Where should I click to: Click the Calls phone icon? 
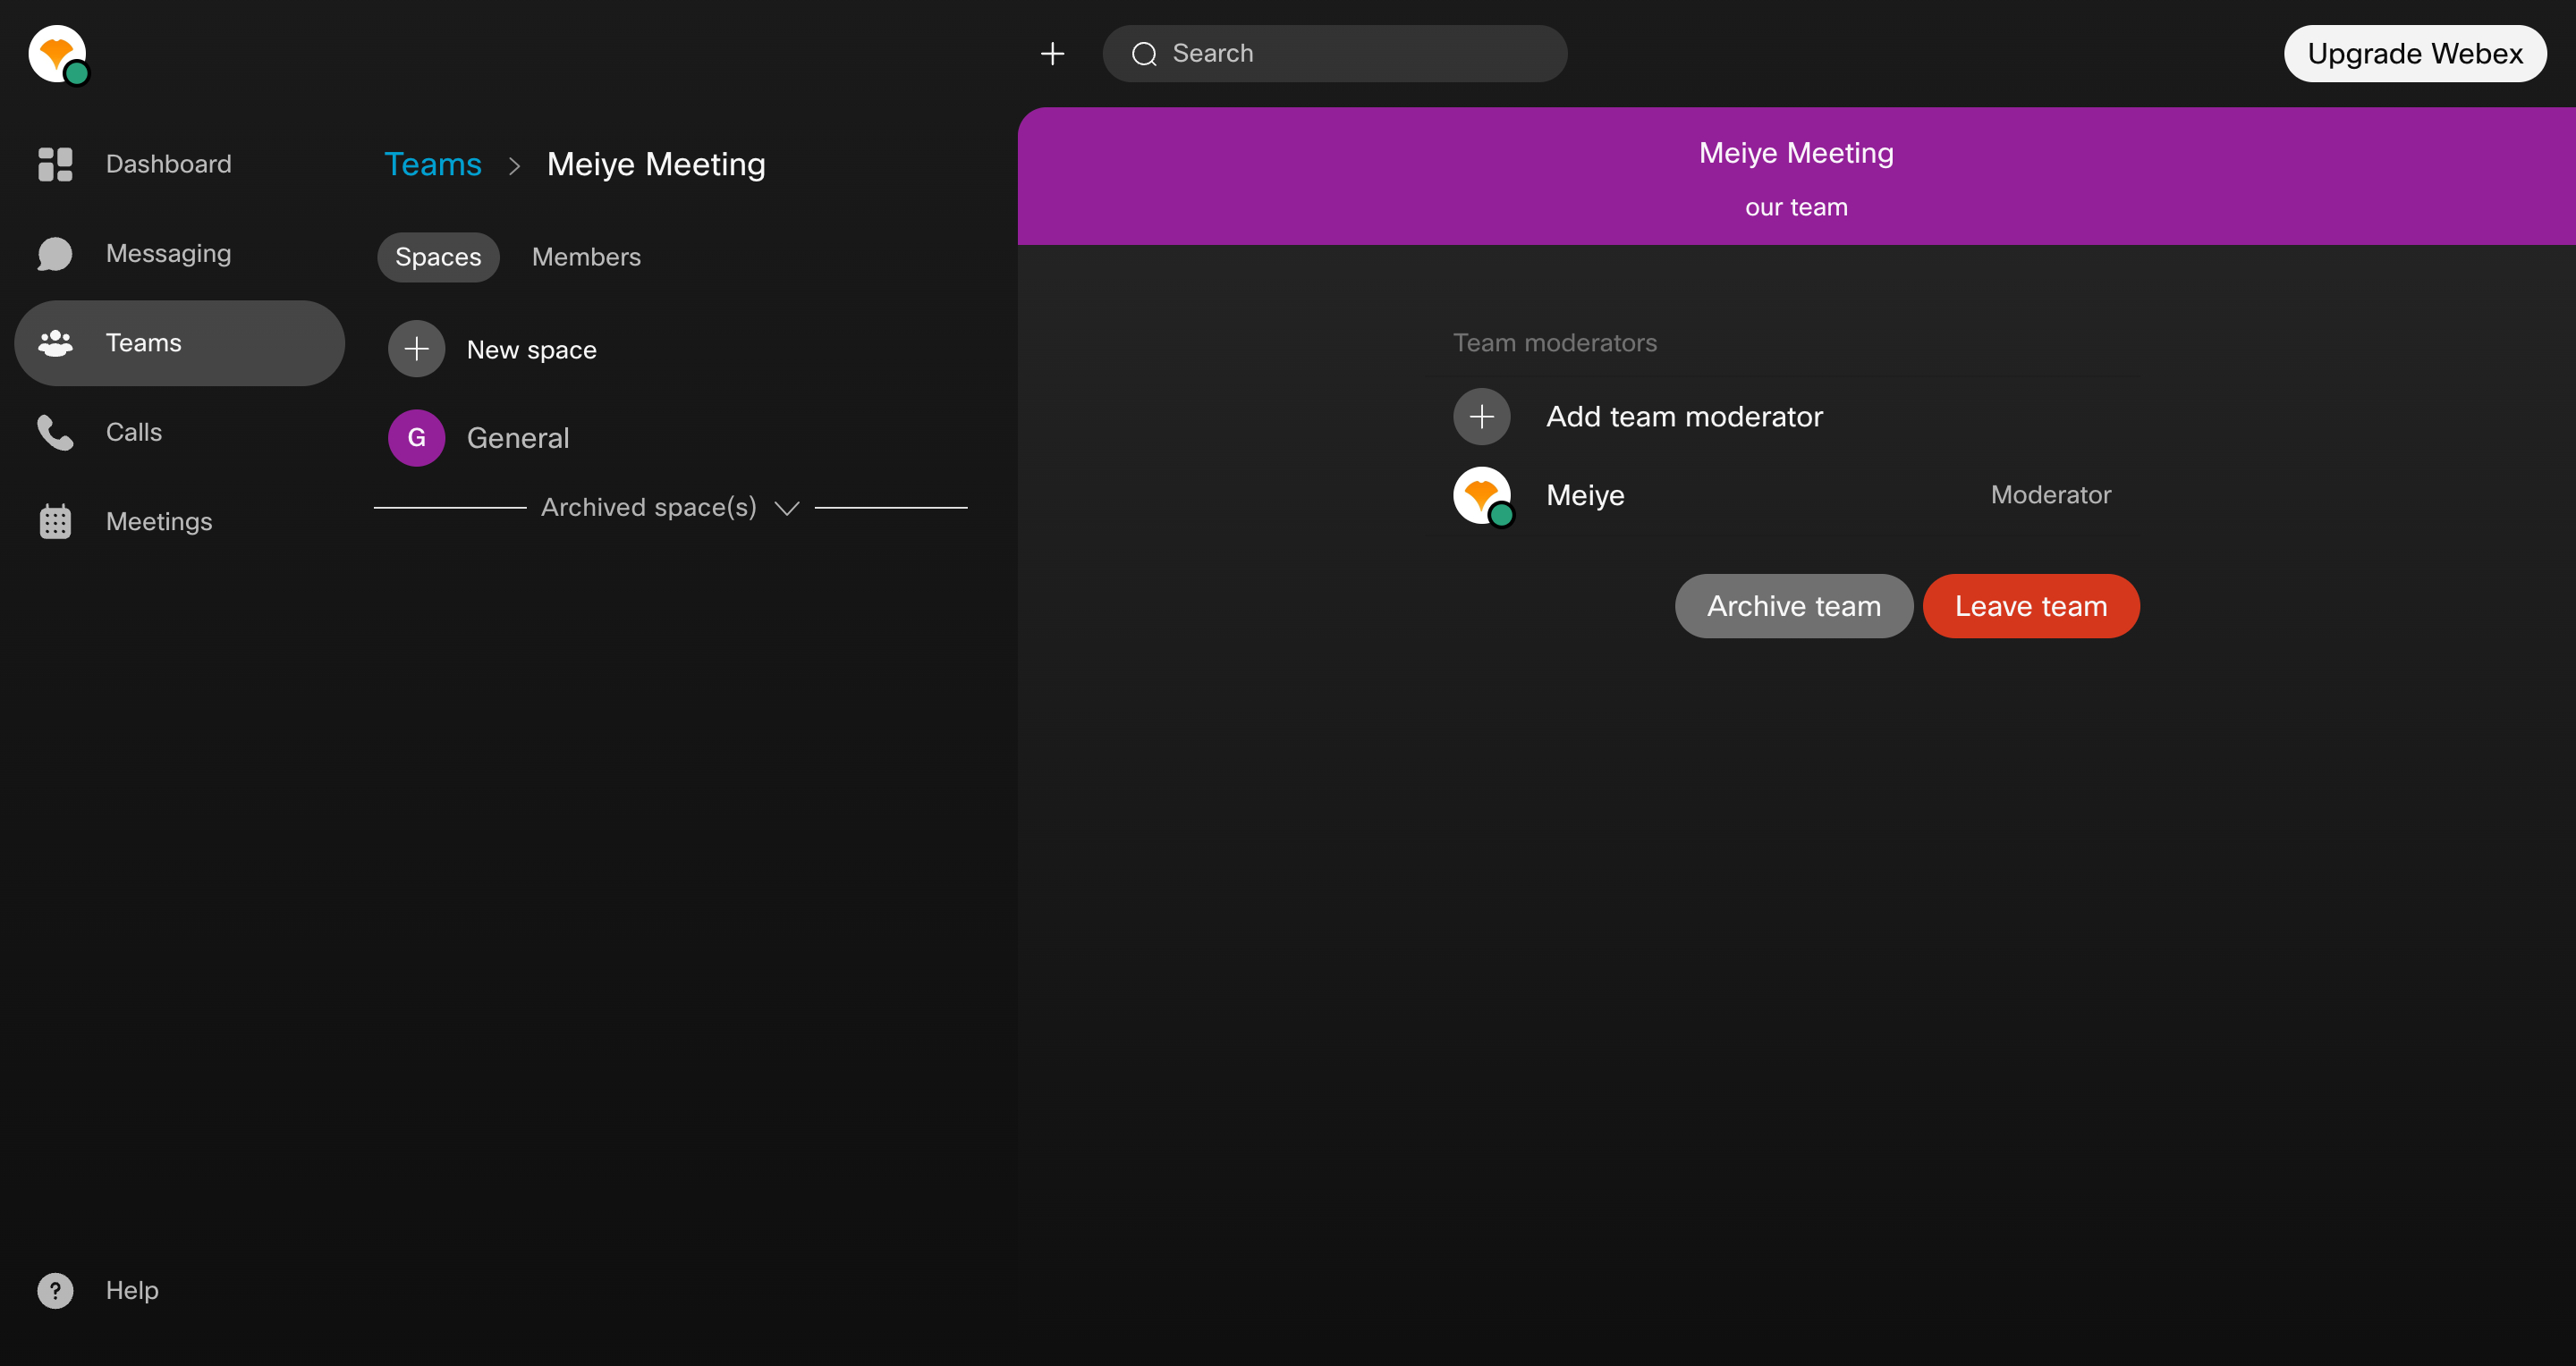click(55, 433)
